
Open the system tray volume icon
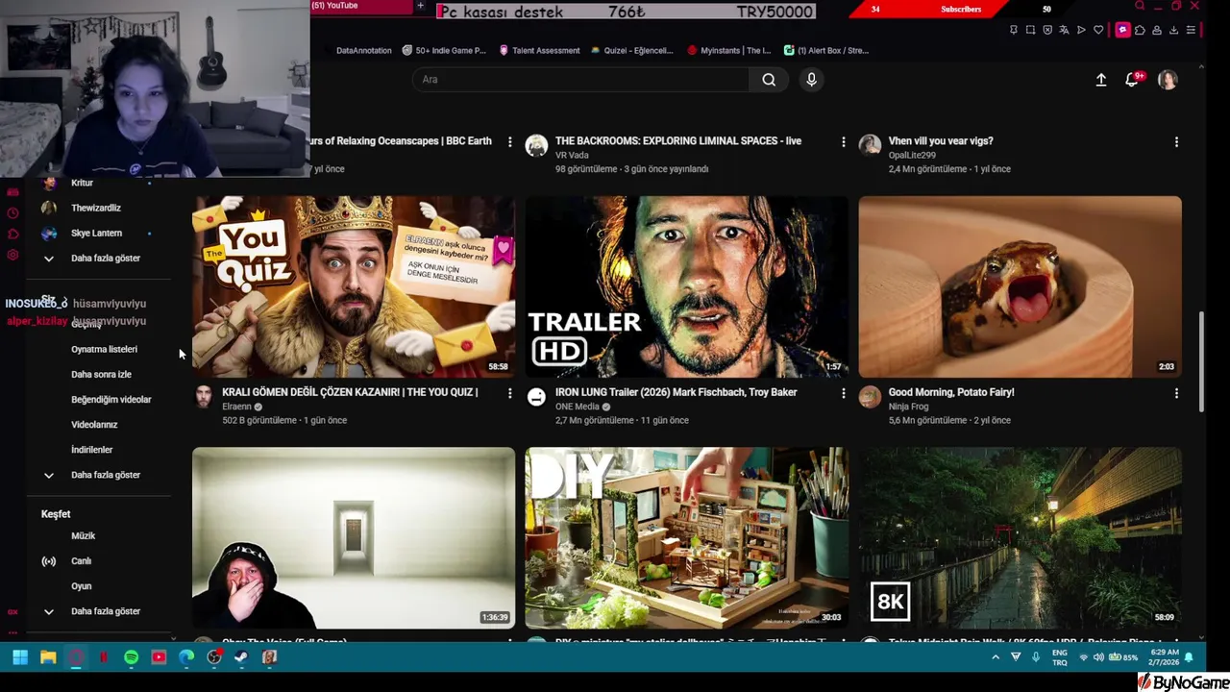(x=1098, y=657)
